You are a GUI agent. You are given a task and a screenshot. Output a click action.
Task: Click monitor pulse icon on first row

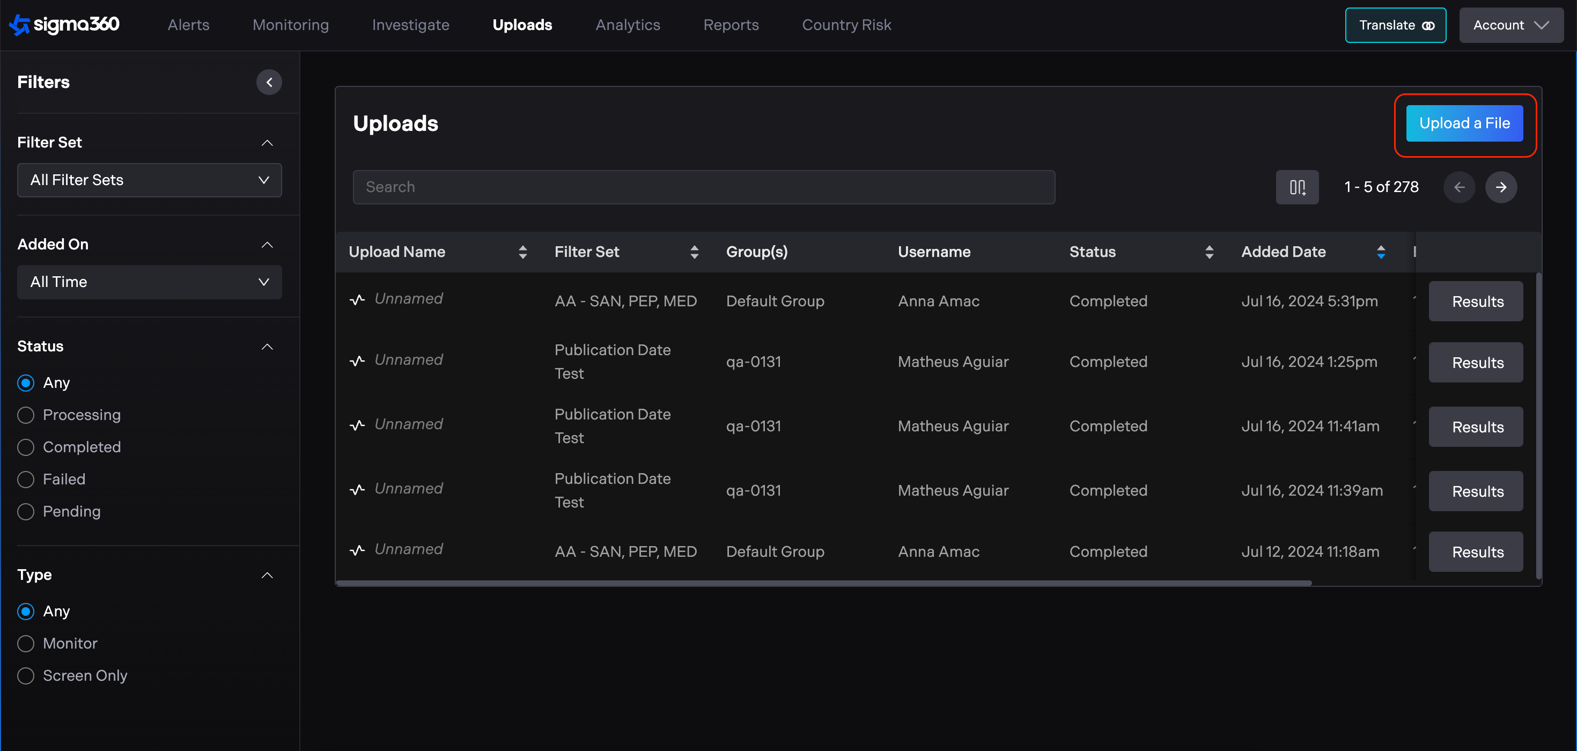(358, 299)
